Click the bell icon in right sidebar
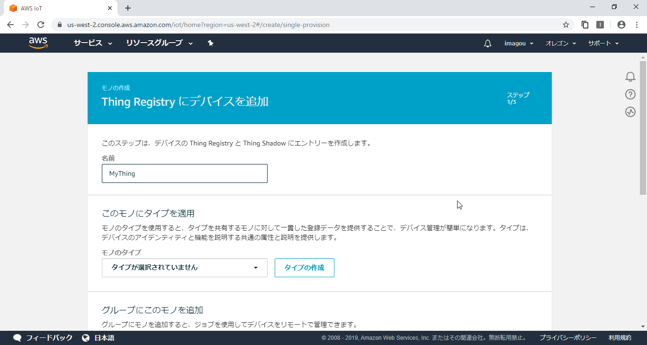The width and height of the screenshot is (647, 345). point(630,76)
